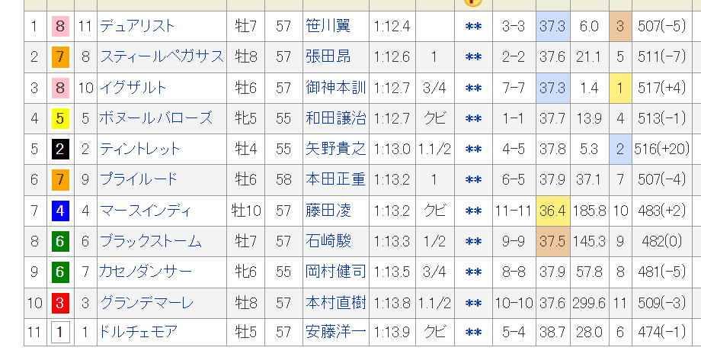Click the orange premium icon in header
Viewport: 701px width, 354px height.
click(473, 2)
